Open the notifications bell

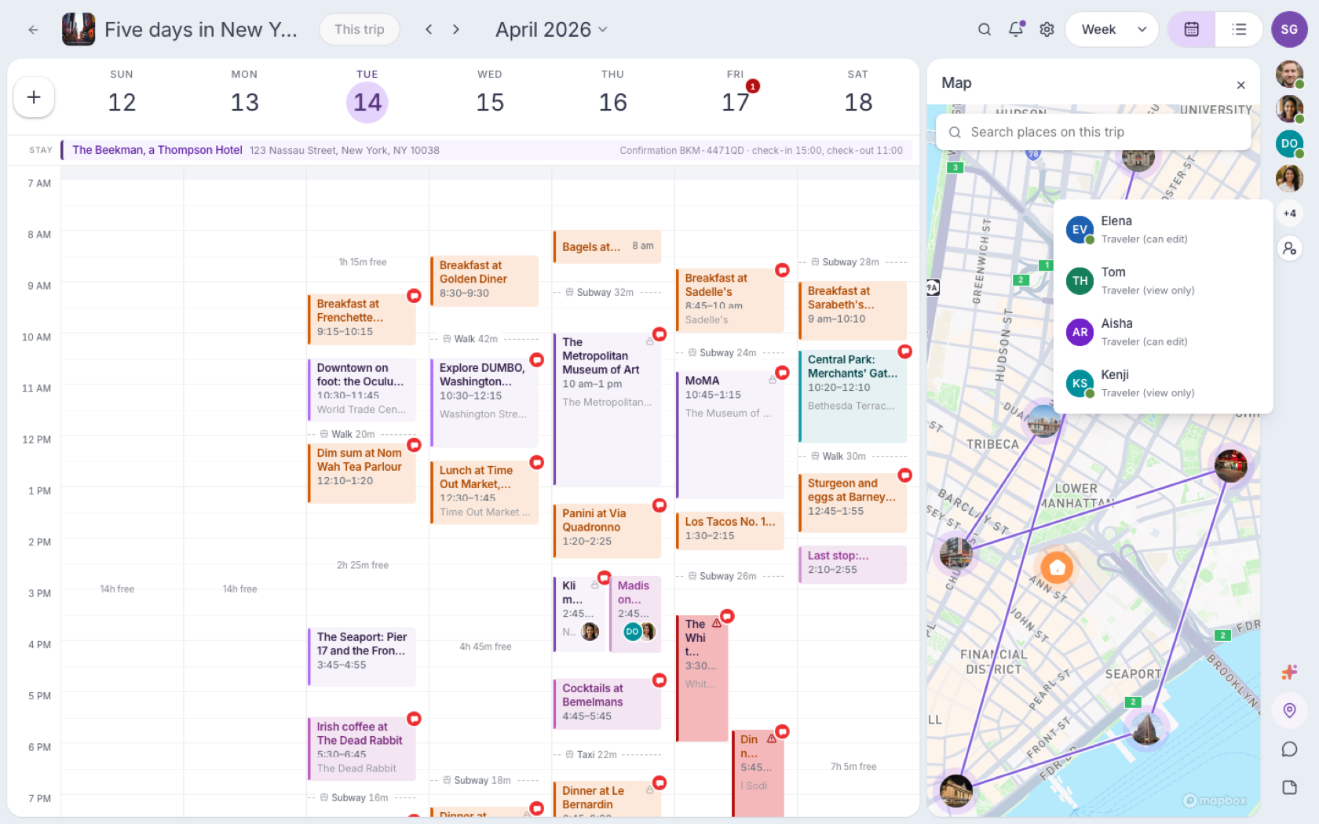point(1016,30)
